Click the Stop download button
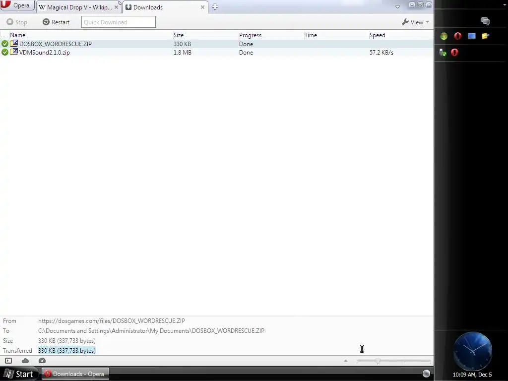 tap(17, 22)
